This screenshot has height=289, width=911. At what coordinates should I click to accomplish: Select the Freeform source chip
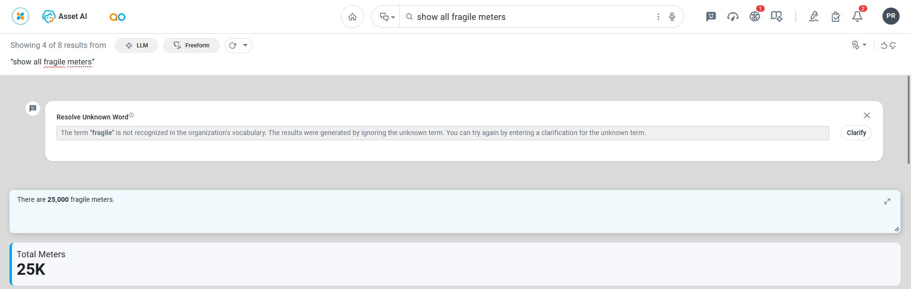point(191,45)
